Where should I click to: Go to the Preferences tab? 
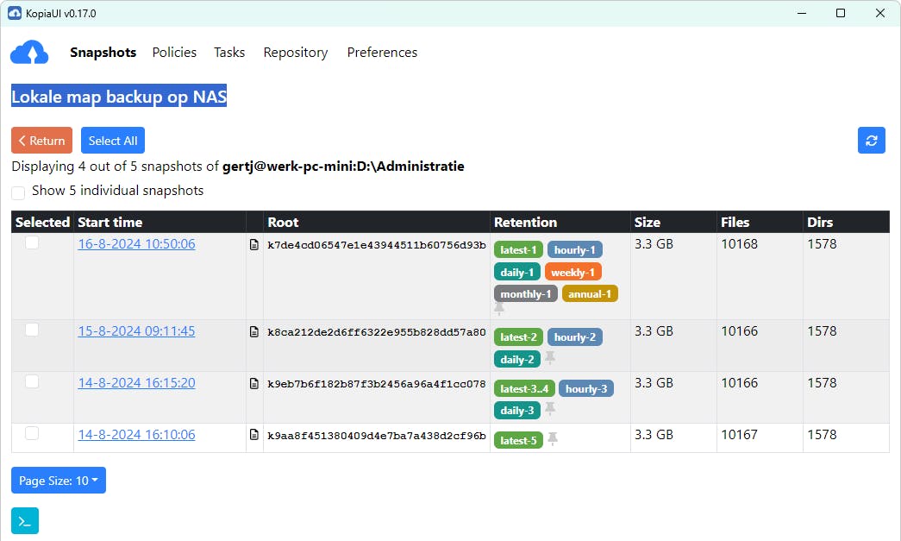(382, 53)
